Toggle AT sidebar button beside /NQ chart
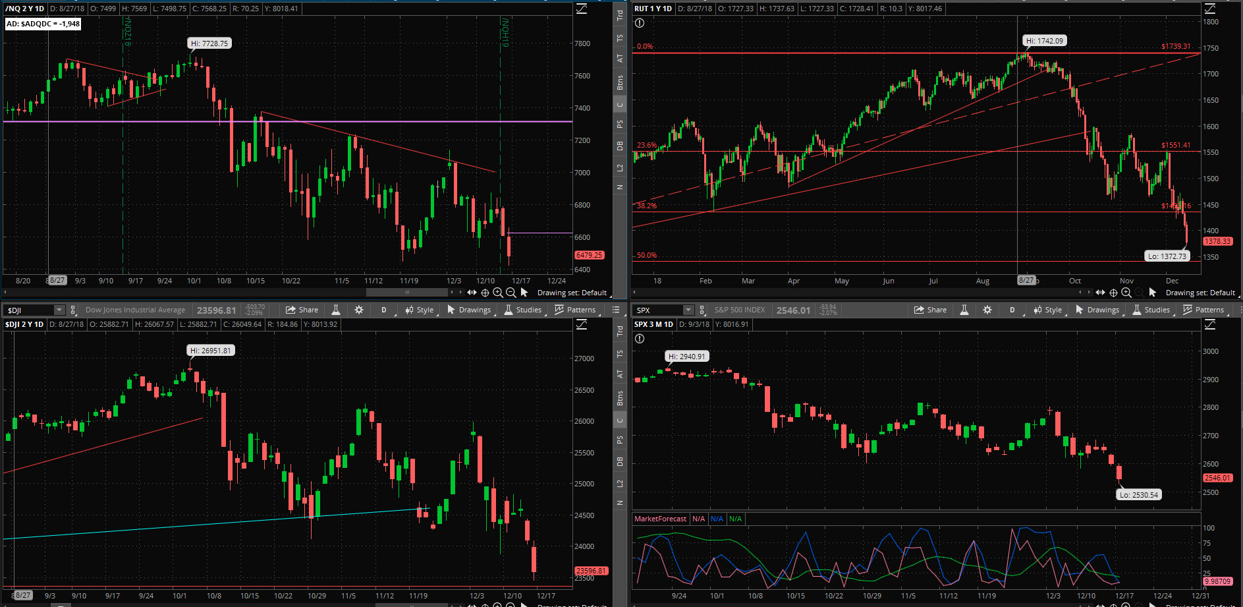 (x=620, y=59)
